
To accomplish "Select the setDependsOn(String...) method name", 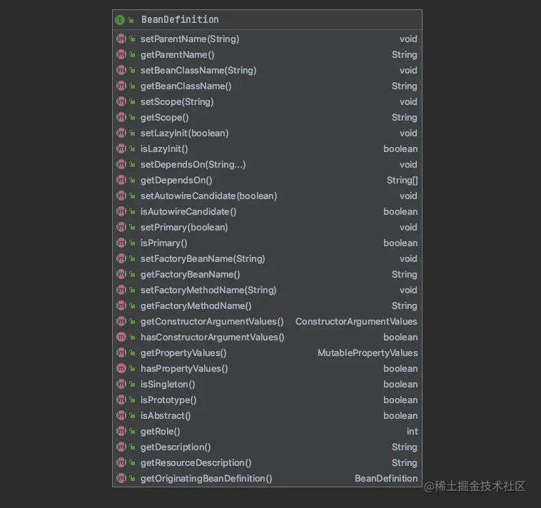I will click(x=193, y=165).
